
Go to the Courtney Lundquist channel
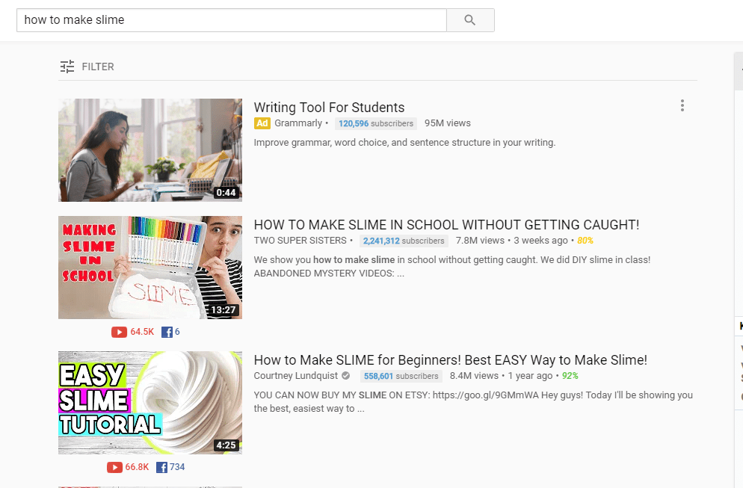(x=296, y=376)
